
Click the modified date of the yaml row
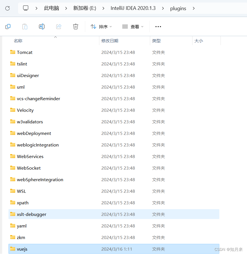(118, 226)
